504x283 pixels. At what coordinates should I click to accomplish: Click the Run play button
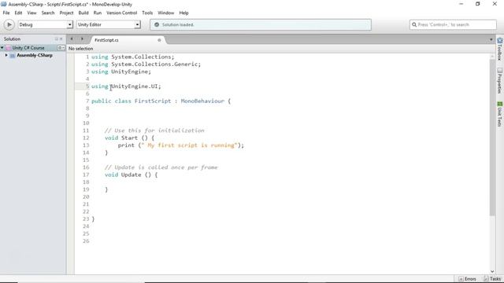pos(9,24)
